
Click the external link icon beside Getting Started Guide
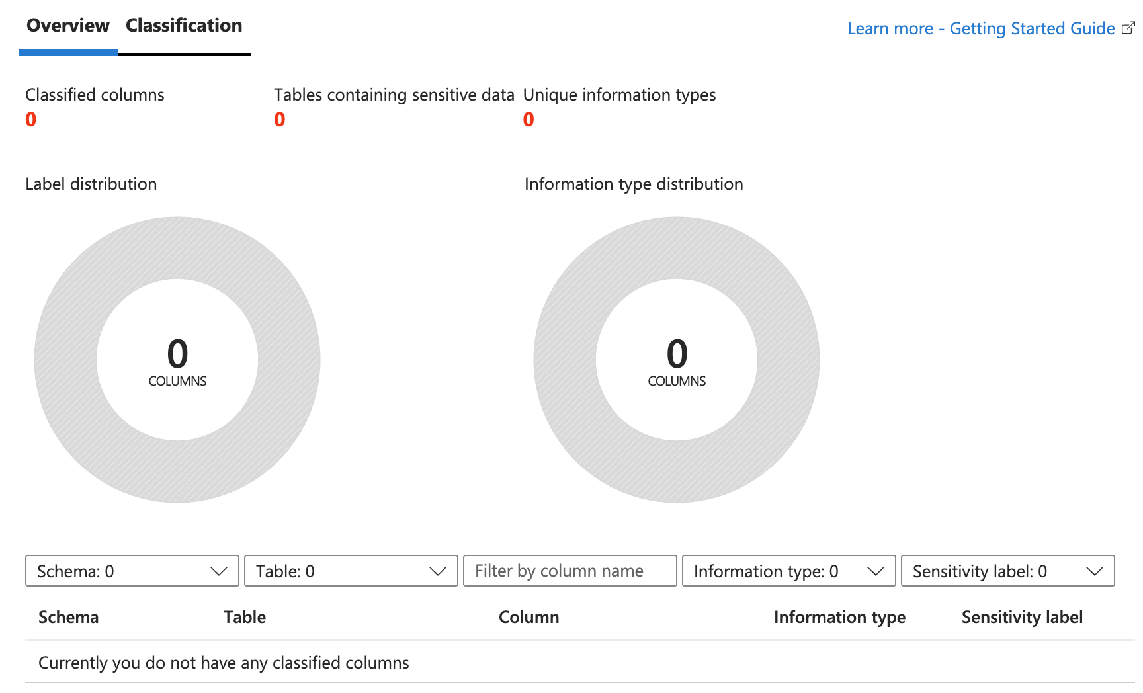coord(1128,28)
